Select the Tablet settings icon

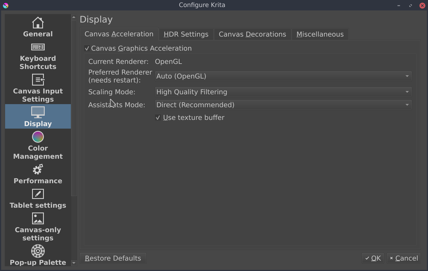[38, 194]
